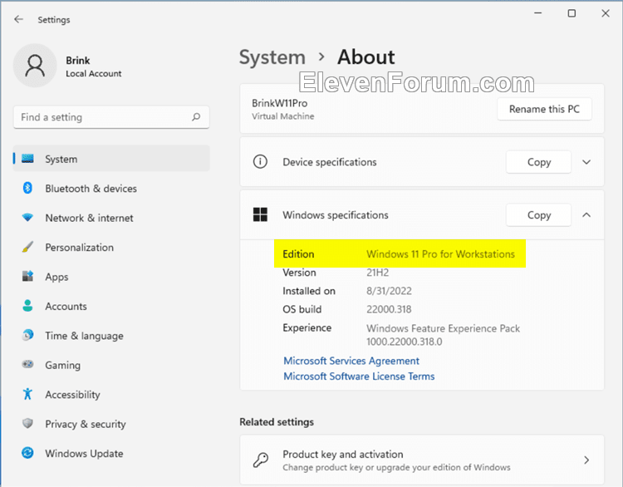Open Microsoft Services Agreement link

pos(351,361)
